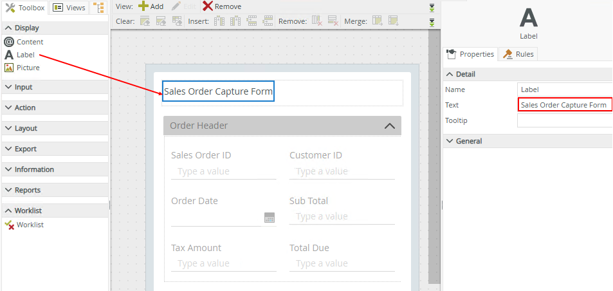Click the Sales Order ID value field

pyautogui.click(x=223, y=171)
